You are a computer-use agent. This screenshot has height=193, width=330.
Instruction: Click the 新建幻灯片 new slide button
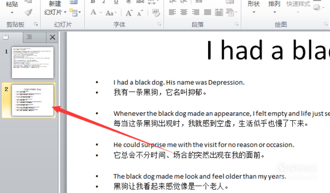(x=55, y=8)
